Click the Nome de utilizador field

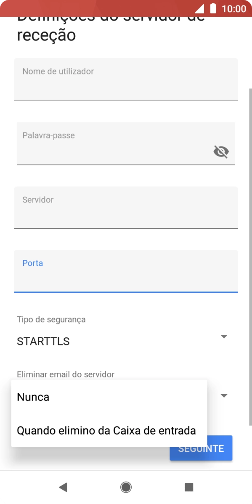[x=126, y=80]
